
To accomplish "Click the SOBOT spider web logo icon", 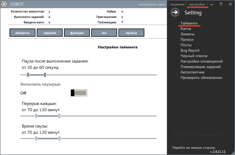I will tap(5, 4).
